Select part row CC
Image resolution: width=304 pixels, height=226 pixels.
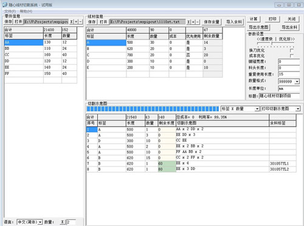(41, 55)
